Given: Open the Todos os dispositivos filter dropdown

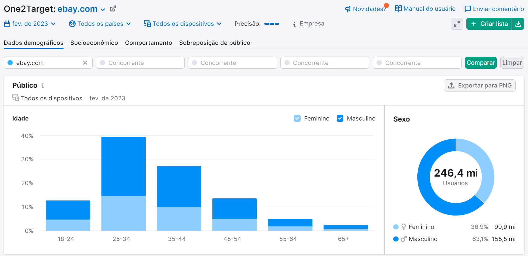Looking at the screenshot, I should [x=183, y=24].
